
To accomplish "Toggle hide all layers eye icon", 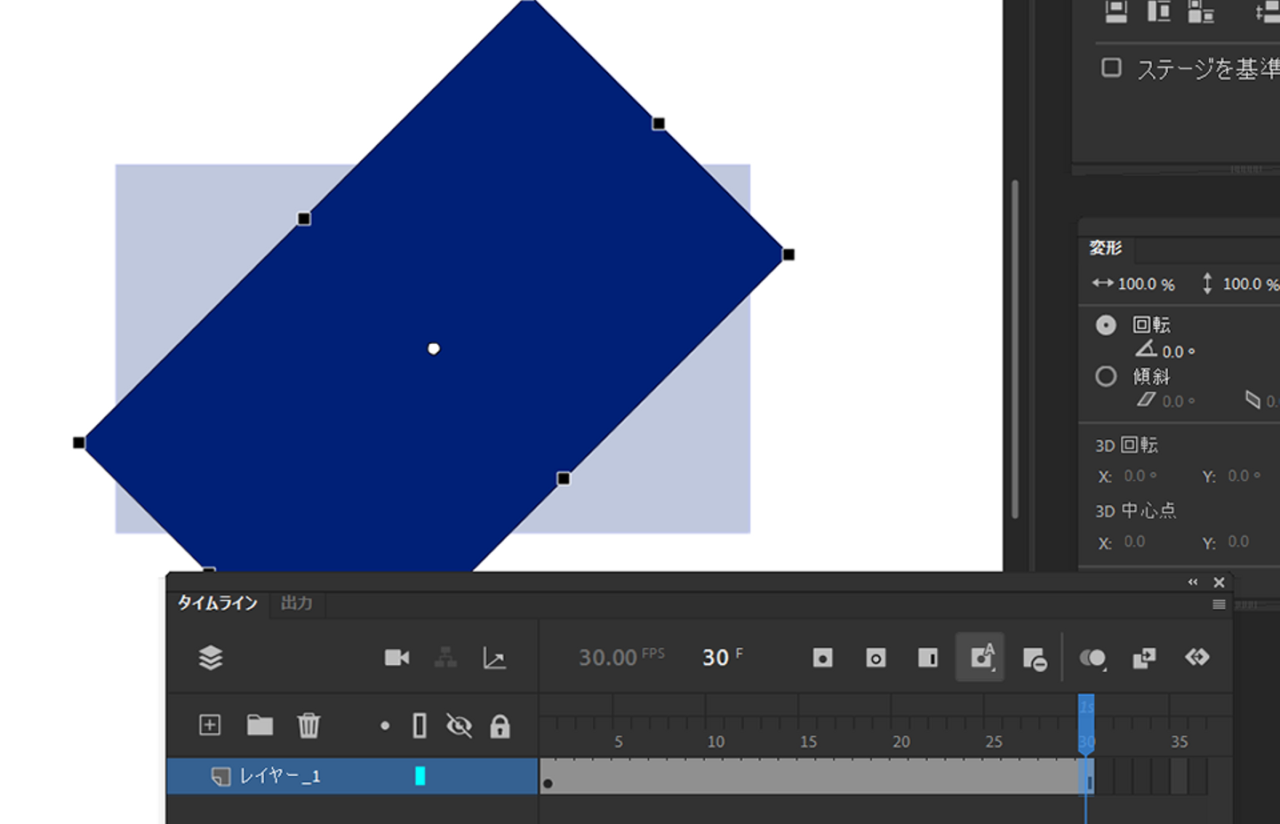I will tap(459, 726).
